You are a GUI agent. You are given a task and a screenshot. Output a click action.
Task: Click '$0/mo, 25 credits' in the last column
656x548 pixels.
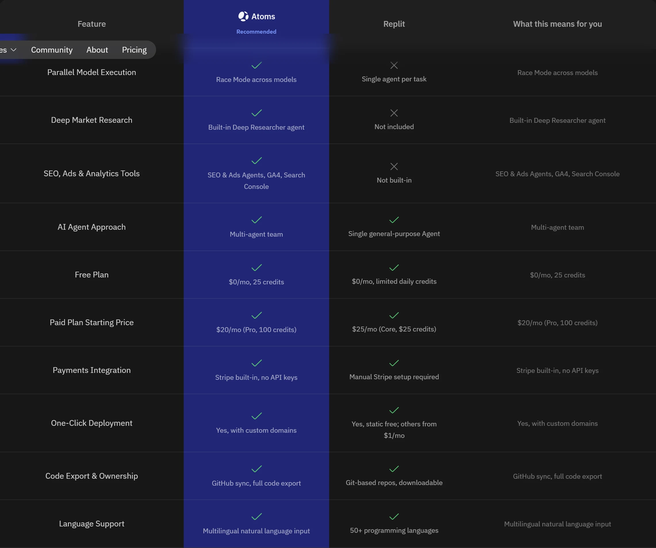(558, 275)
